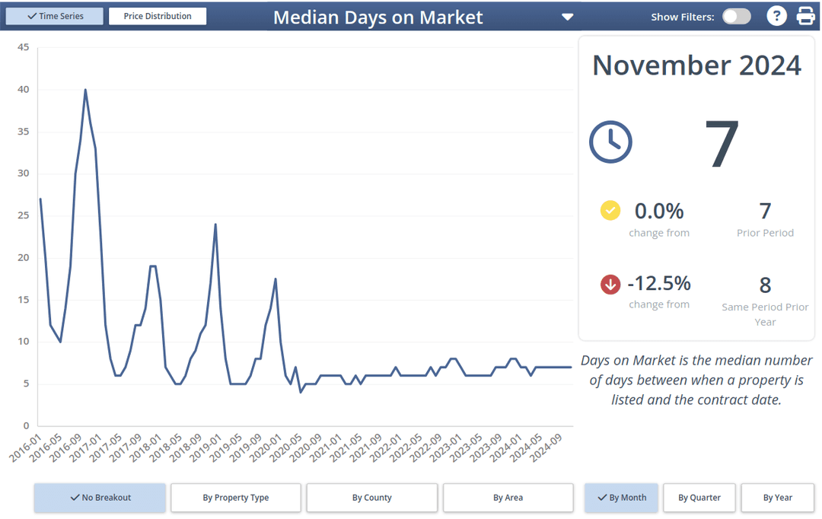Select the No Breakout option

[100, 498]
